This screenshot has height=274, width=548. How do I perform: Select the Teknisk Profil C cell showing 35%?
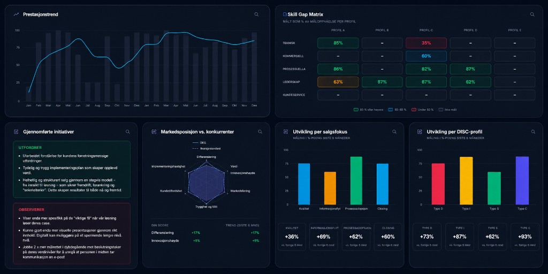click(426, 43)
